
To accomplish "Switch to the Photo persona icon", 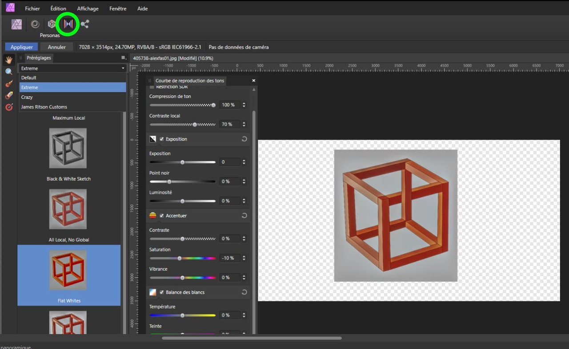I will pyautogui.click(x=17, y=24).
